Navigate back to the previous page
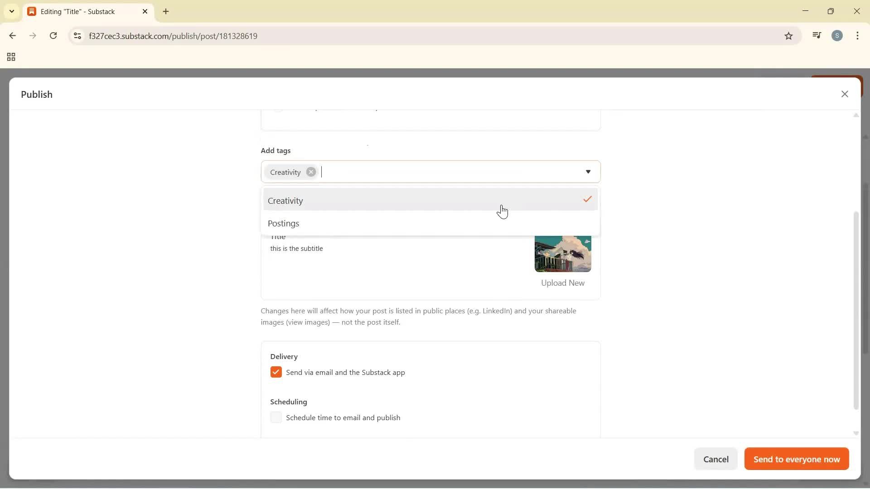 12,36
